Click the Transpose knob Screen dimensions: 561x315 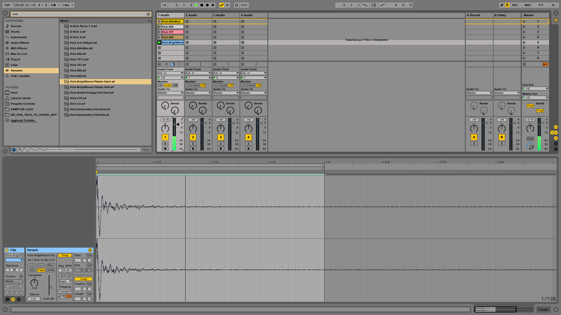34,282
